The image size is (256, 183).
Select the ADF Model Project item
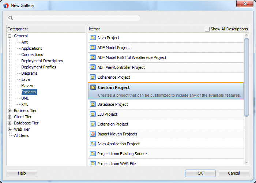click(166, 48)
